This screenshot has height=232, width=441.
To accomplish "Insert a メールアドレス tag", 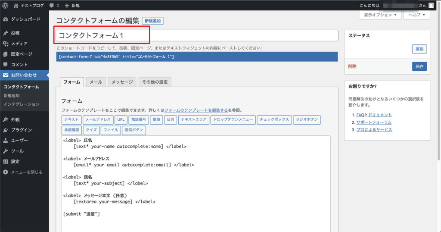I will (98, 119).
